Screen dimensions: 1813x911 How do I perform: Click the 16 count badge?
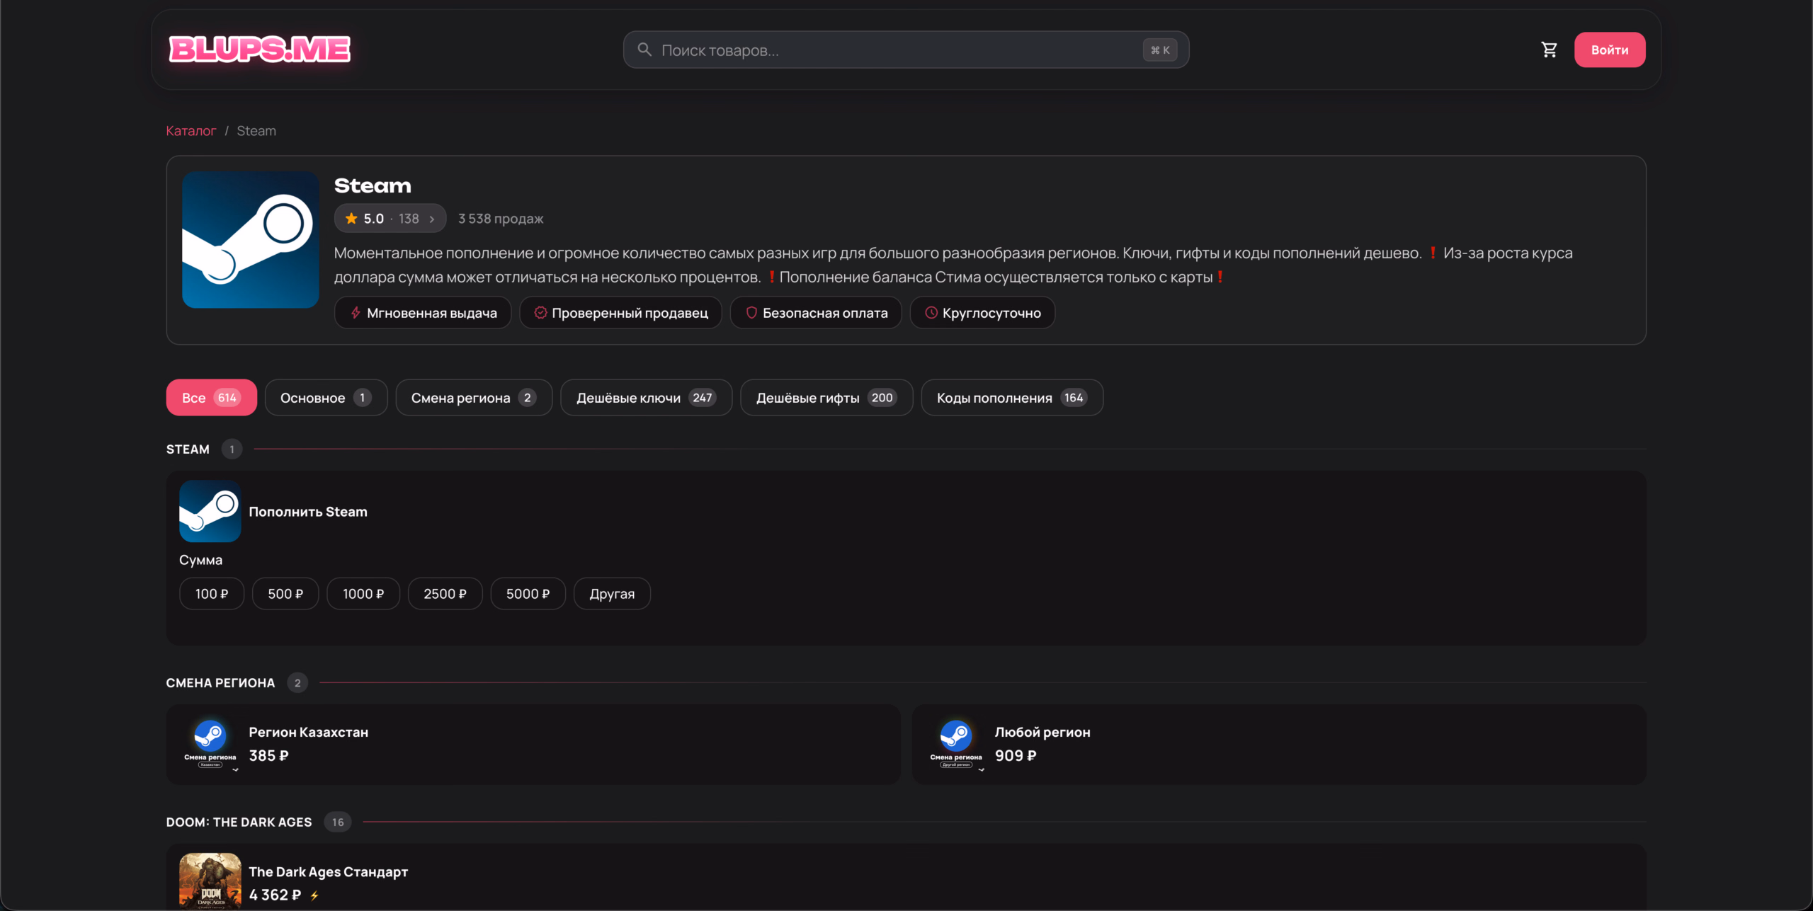[338, 822]
